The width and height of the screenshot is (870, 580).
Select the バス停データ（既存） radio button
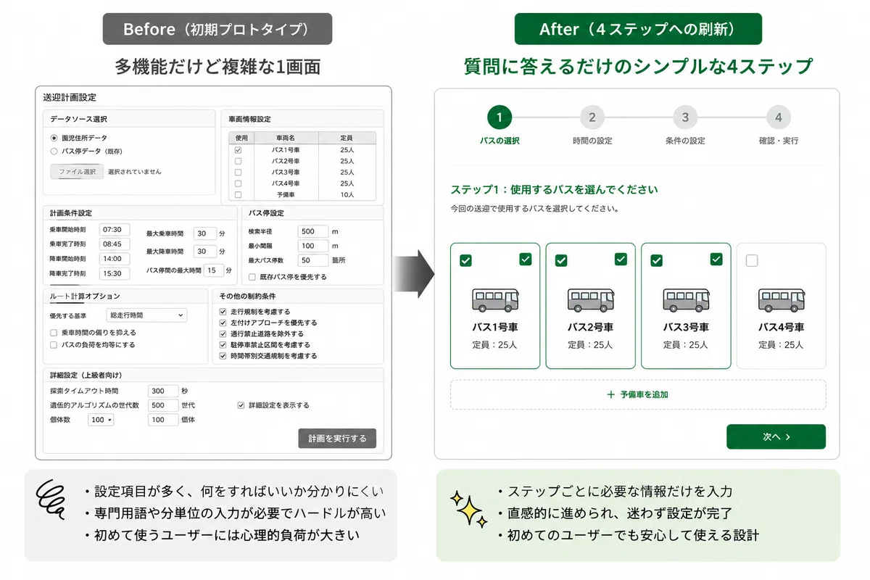pyautogui.click(x=54, y=152)
